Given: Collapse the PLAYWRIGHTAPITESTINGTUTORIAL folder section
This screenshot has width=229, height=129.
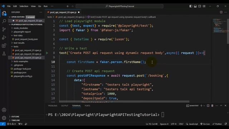Looking at the screenshot, I should [x=26, y=24].
